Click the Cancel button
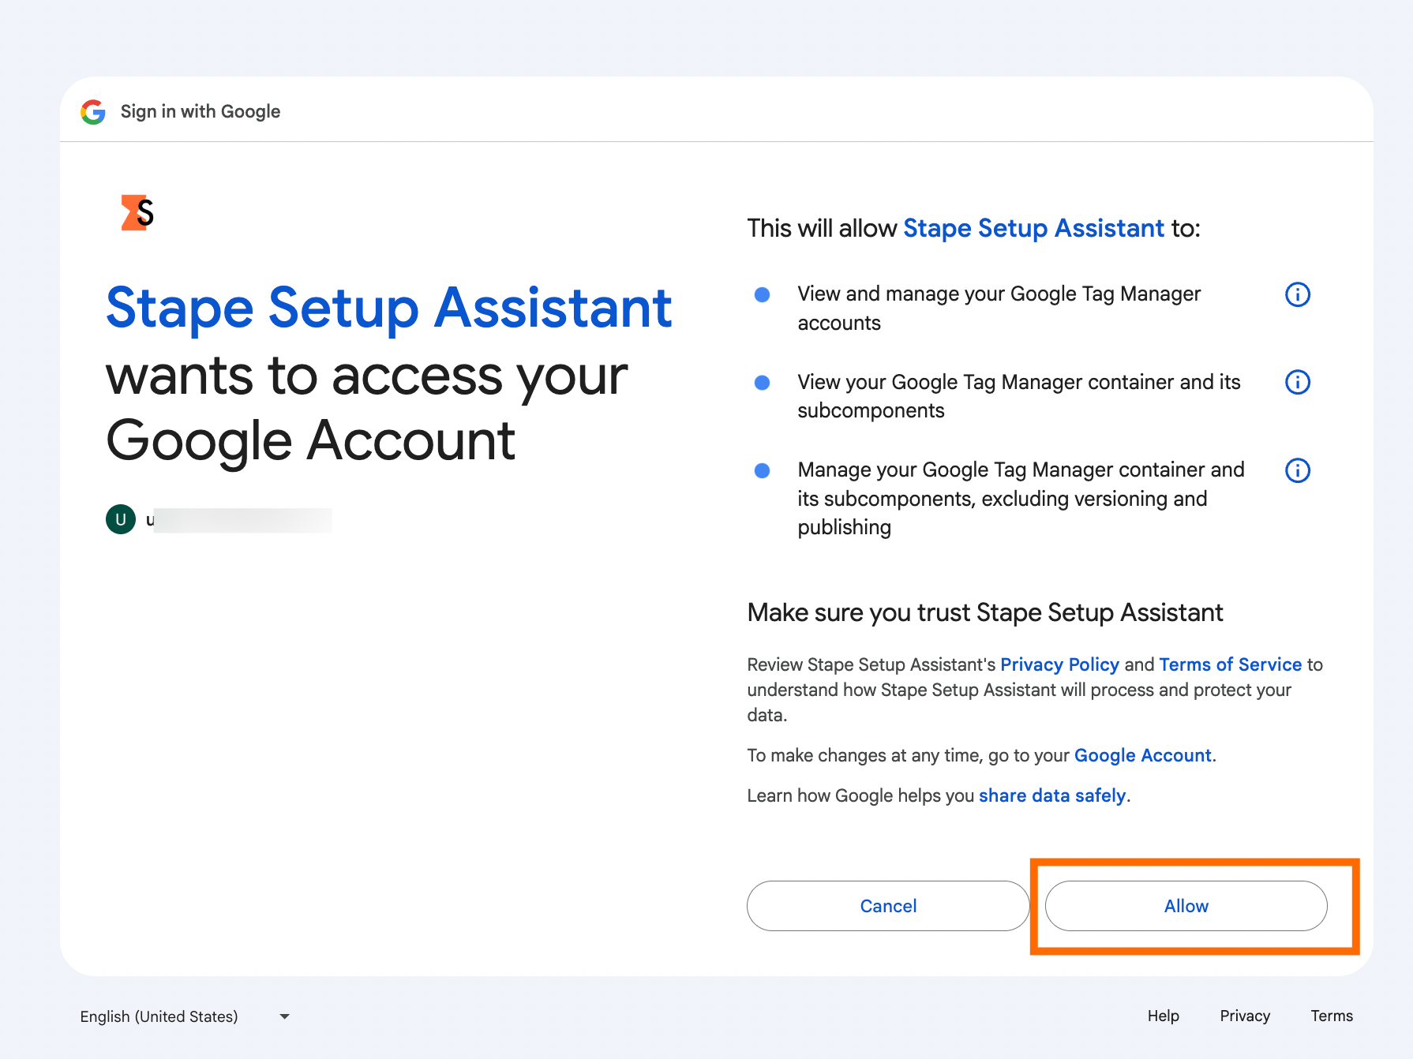 pyautogui.click(x=888, y=906)
